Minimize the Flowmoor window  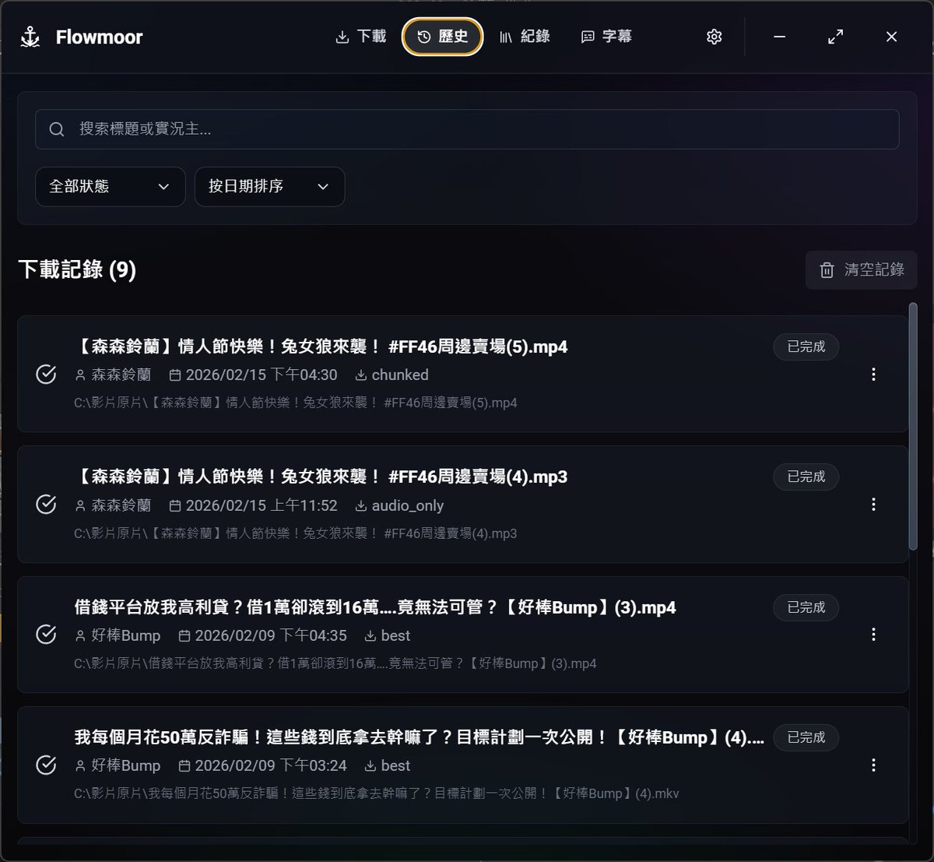pyautogui.click(x=779, y=37)
